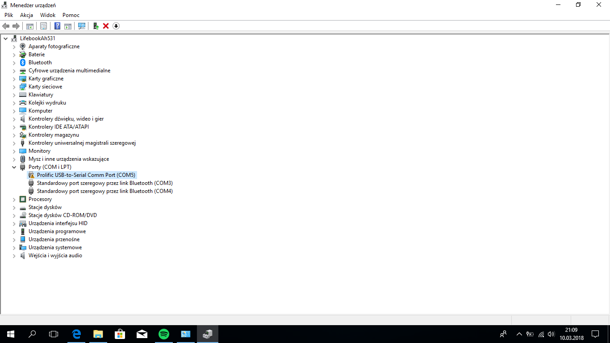Open Task View on the taskbar
The image size is (610, 343).
[54, 334]
